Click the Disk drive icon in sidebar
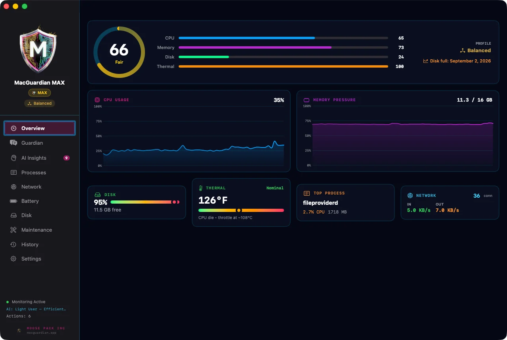The height and width of the screenshot is (340, 507). tap(13, 215)
